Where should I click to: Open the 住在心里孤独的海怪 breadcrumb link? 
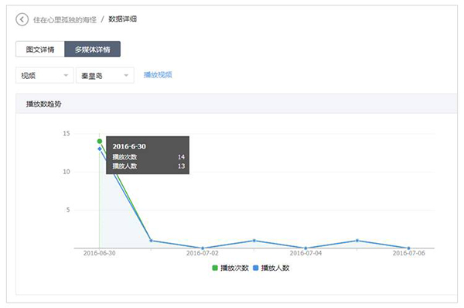pyautogui.click(x=65, y=20)
